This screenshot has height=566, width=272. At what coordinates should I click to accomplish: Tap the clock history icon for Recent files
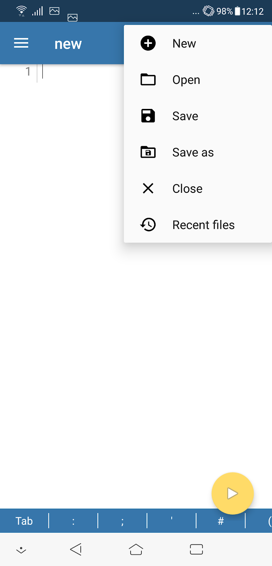click(x=148, y=225)
